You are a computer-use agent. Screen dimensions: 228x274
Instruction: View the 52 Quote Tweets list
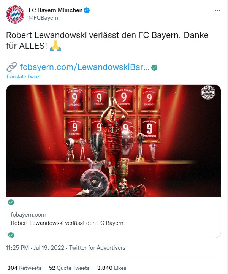tap(69, 268)
